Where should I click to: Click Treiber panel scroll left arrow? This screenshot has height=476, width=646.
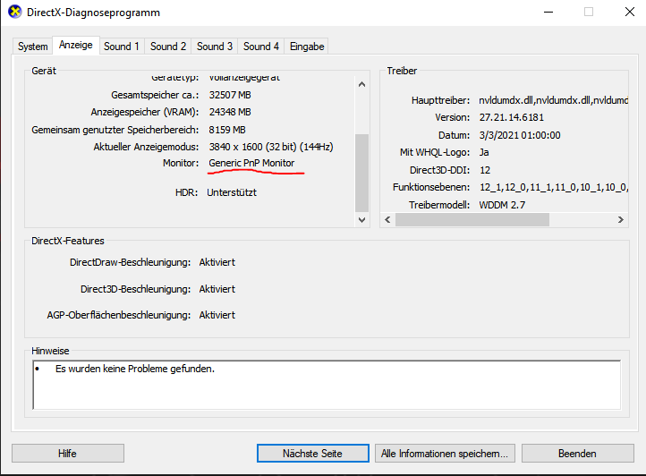coord(387,220)
